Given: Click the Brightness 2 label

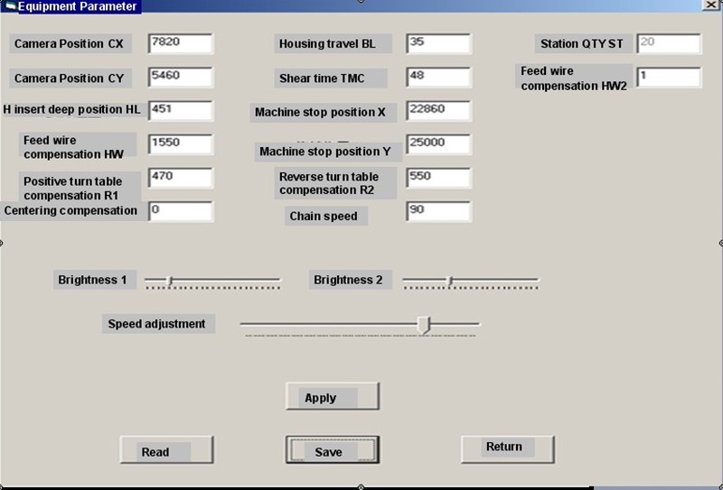Looking at the screenshot, I should [x=351, y=280].
